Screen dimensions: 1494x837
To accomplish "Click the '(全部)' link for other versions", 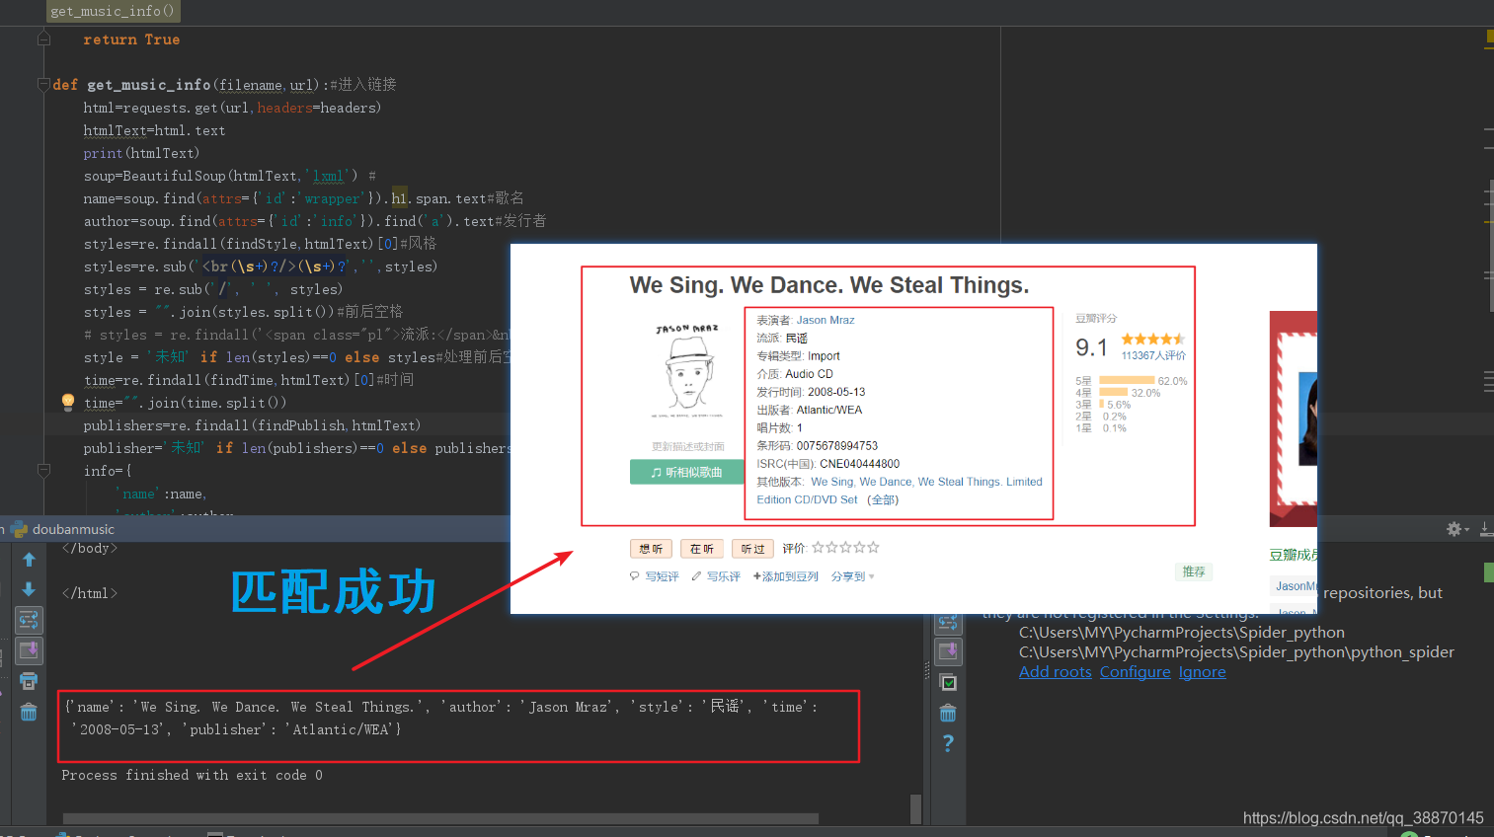I will [x=883, y=499].
